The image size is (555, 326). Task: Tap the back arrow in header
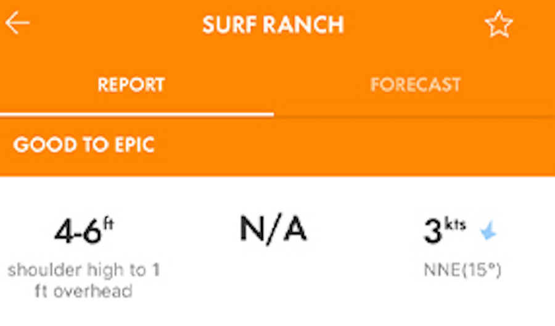pos(17,23)
